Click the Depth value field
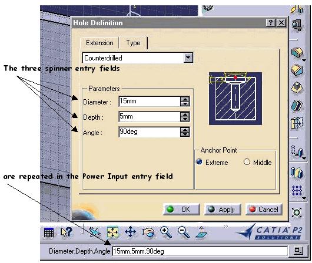The image size is (312, 263). pyautogui.click(x=150, y=116)
